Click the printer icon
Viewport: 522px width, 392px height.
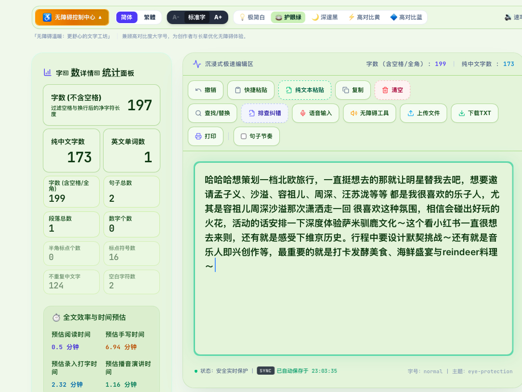pos(198,136)
